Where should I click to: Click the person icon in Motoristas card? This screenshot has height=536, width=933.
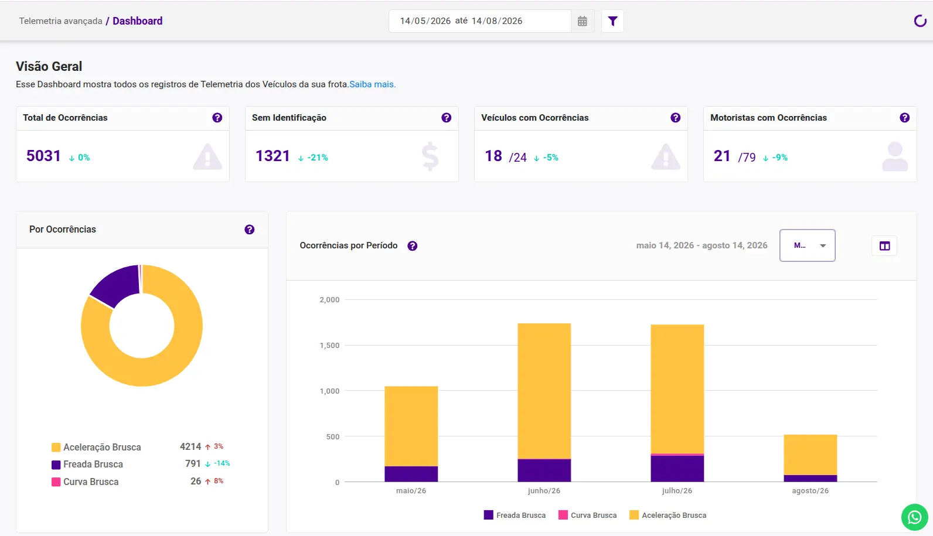895,156
